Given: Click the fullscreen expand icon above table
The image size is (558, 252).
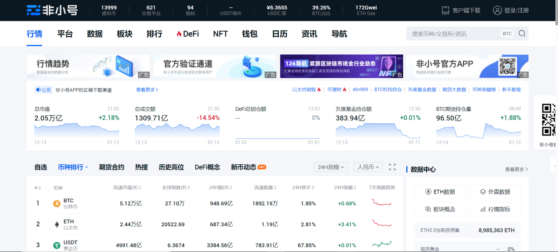Looking at the screenshot, I should pyautogui.click(x=392, y=167).
